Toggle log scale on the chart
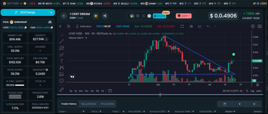 click(x=252, y=91)
